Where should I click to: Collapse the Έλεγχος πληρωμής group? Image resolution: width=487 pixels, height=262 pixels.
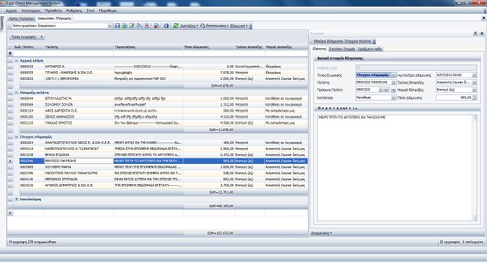(17, 136)
